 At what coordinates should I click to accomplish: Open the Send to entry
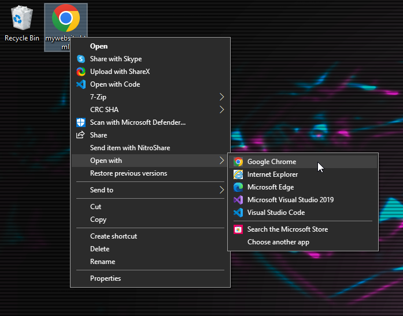[x=150, y=190]
